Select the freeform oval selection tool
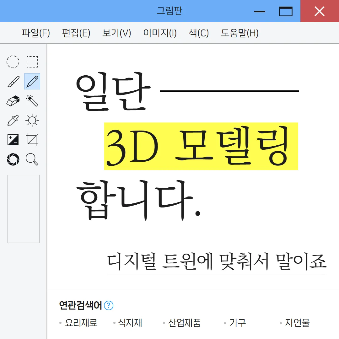 (x=13, y=62)
